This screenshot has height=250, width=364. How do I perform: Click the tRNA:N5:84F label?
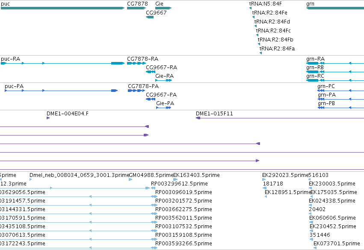click(266, 4)
